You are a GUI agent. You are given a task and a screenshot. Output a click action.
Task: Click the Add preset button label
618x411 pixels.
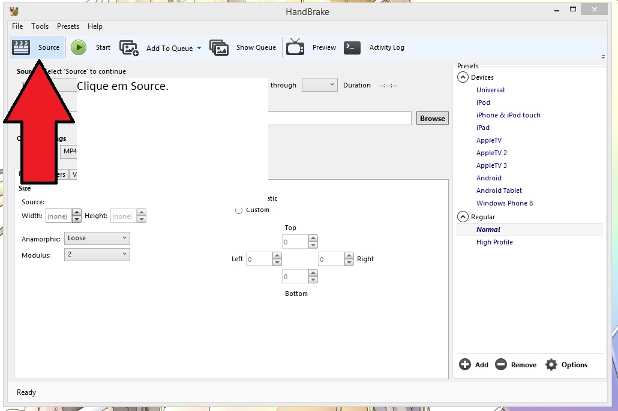click(x=482, y=365)
